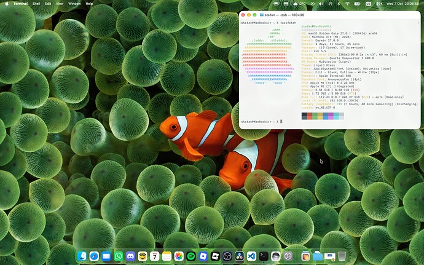Open the Photos app in the Dock

point(179,256)
